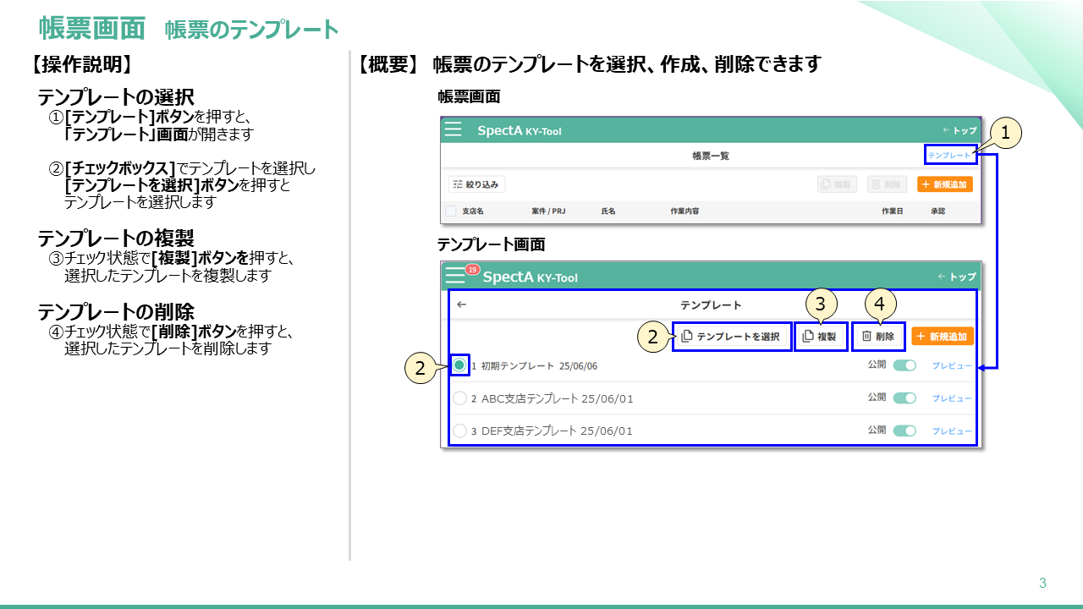Click orange 新規追加 button in the テンプレート screen
The image size is (1083, 609).
[x=943, y=337]
